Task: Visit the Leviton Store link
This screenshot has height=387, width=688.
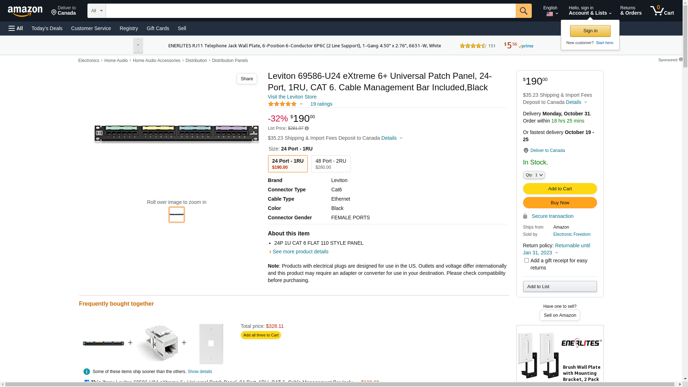Action: pos(292,97)
